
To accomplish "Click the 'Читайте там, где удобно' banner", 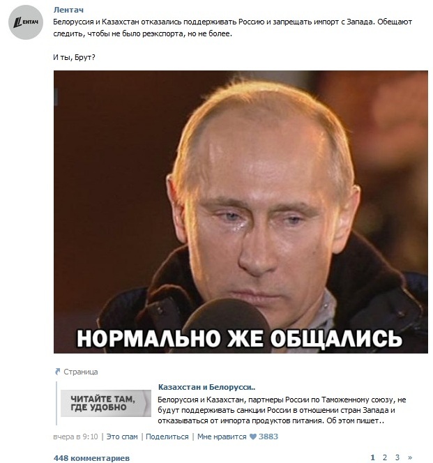I will coord(106,403).
